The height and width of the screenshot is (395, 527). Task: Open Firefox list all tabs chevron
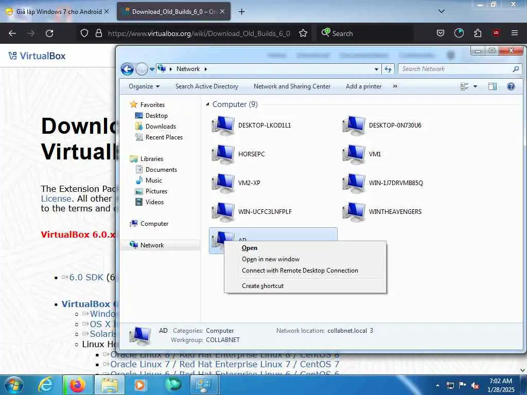point(442,11)
